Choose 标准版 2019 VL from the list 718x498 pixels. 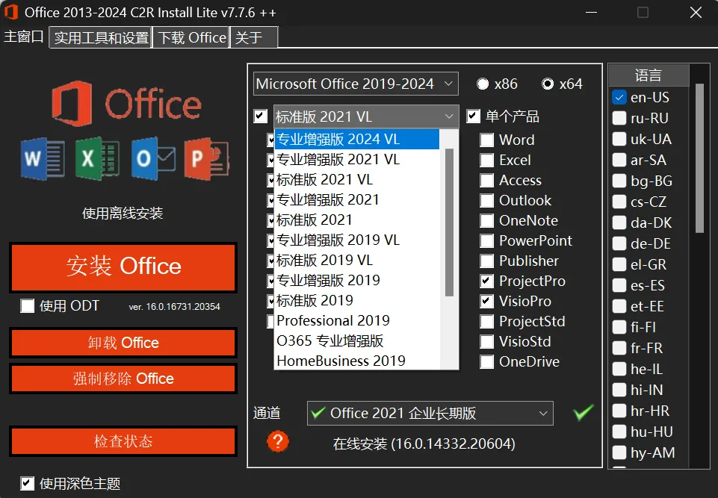(x=357, y=260)
